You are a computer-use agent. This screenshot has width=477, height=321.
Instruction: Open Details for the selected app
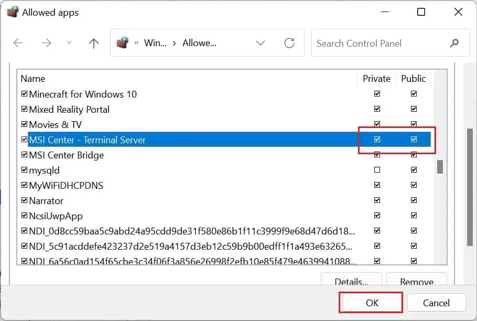click(x=351, y=281)
